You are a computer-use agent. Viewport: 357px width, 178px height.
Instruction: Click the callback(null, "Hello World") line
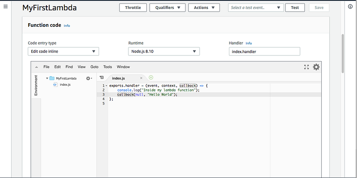point(147,95)
